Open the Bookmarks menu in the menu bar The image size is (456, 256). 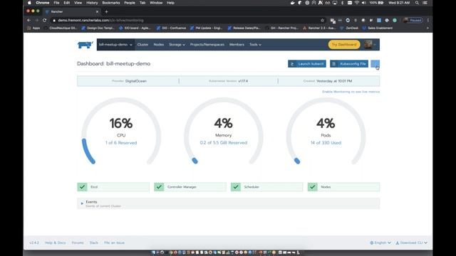(111, 3)
